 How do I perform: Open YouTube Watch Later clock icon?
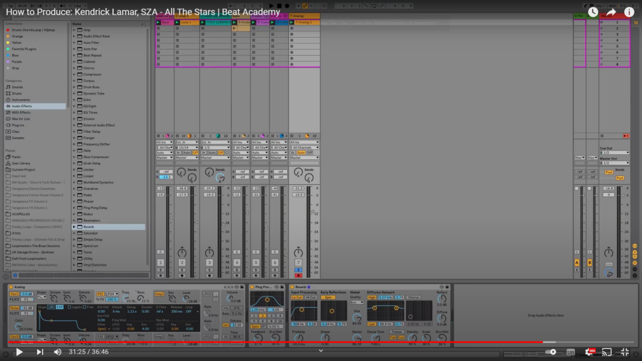[592, 12]
